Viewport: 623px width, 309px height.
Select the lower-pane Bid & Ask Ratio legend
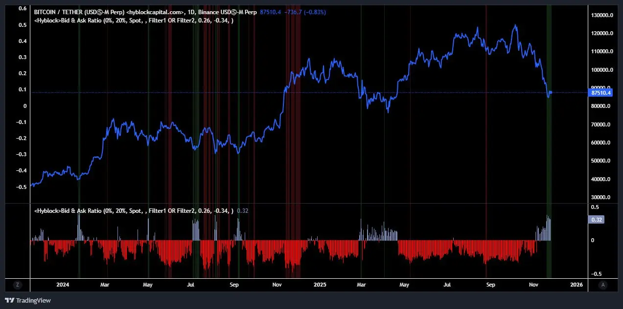point(134,211)
